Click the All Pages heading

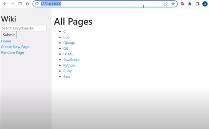pos(73,21)
